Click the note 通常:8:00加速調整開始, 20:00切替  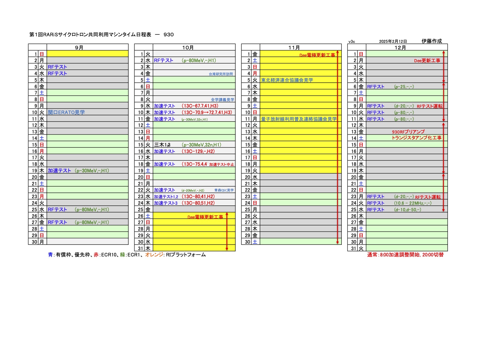point(405,255)
